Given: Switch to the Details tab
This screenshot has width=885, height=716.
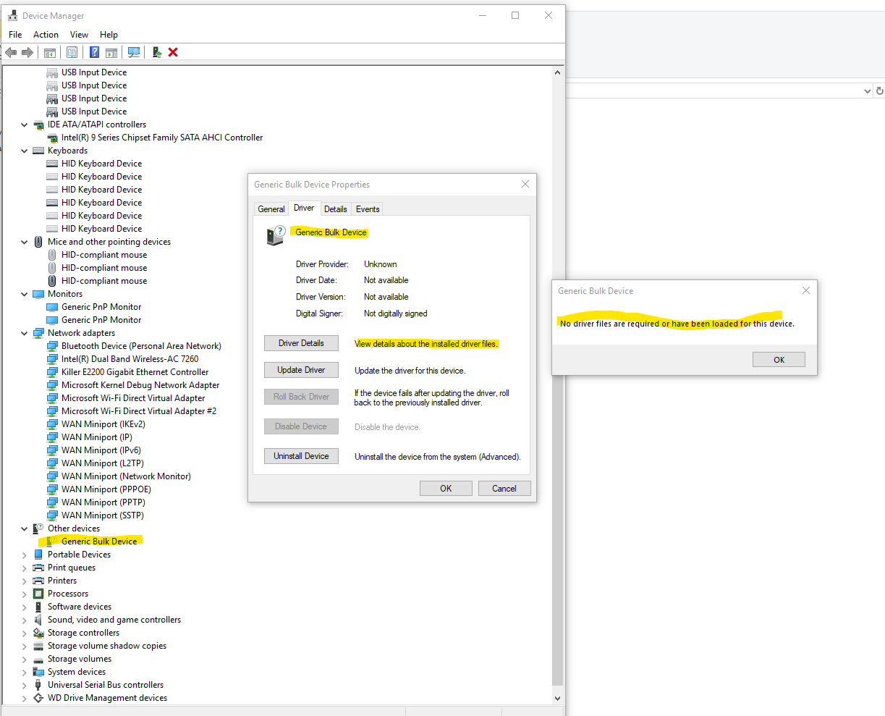Looking at the screenshot, I should (335, 209).
